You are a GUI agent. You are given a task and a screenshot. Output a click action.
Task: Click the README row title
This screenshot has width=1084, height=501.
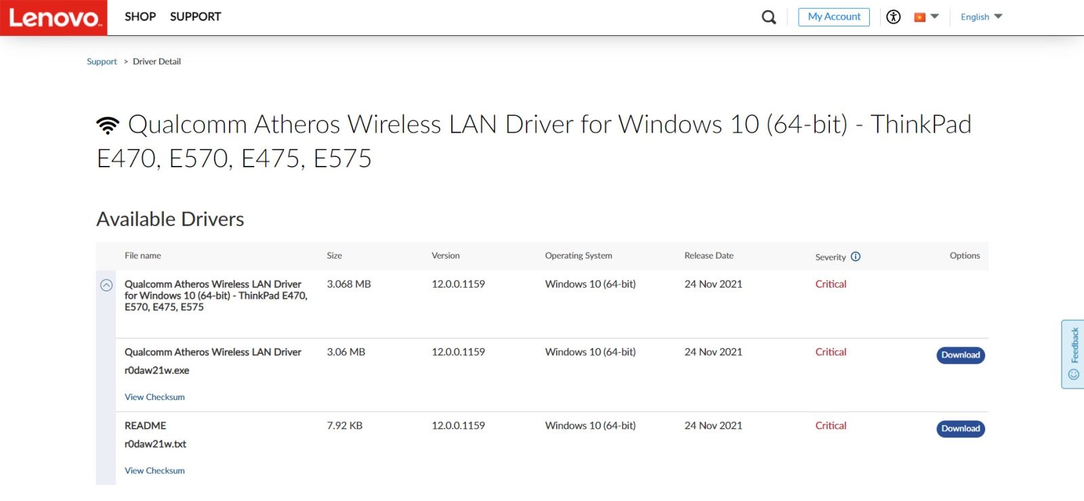[146, 426]
